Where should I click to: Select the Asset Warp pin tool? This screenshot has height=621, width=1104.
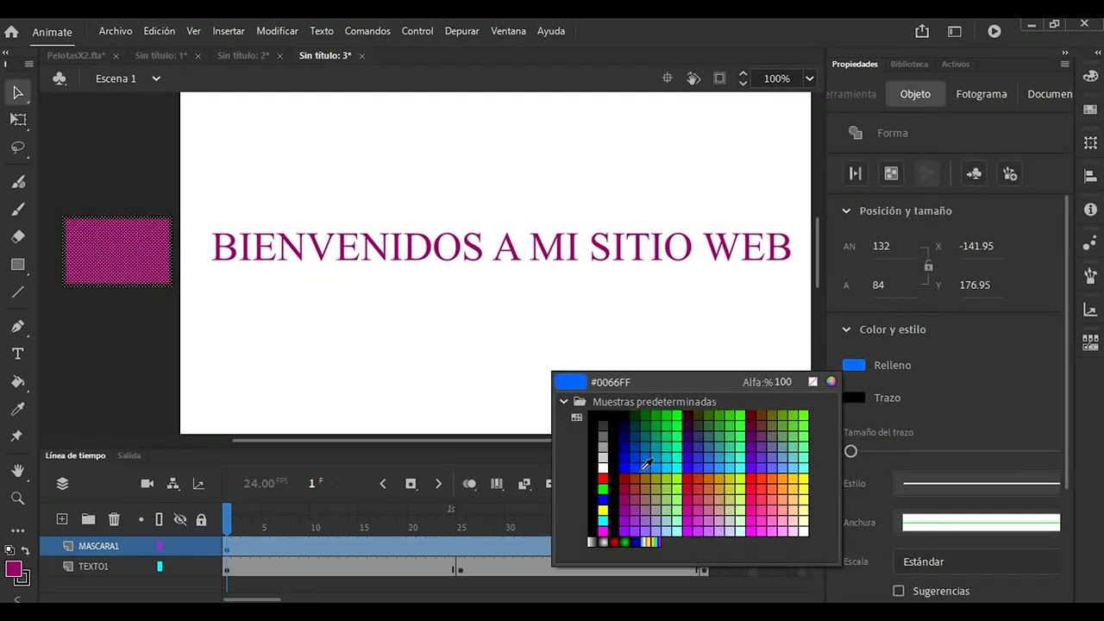(17, 436)
